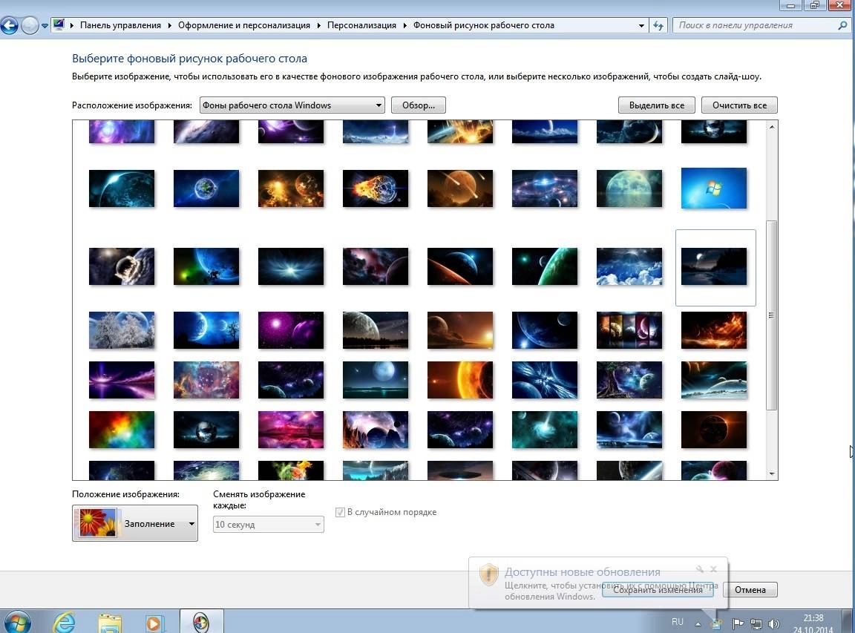855x633 pixels.
Task: Select the purple magenta star wallpaper
Action: coord(291,330)
